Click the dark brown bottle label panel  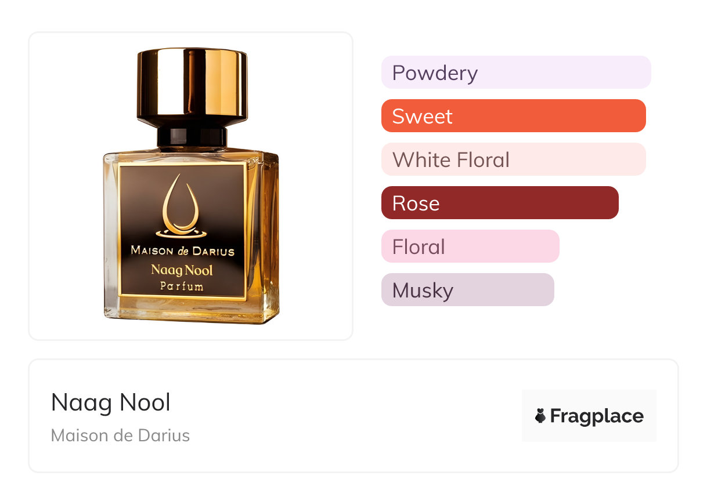coord(182,232)
